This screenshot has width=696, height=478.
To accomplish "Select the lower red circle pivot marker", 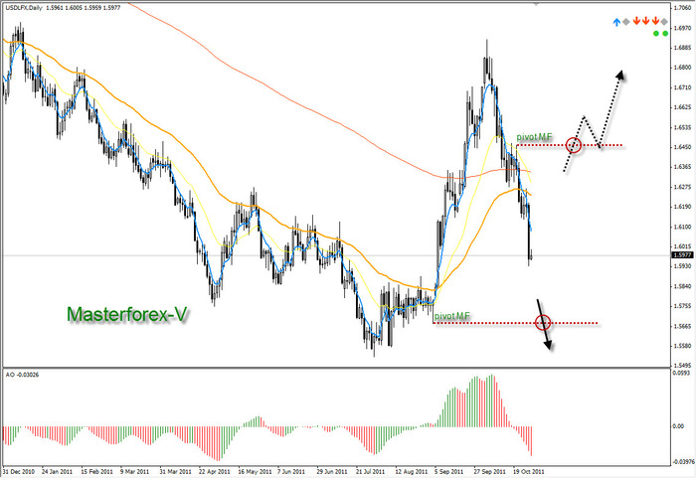I will pyautogui.click(x=543, y=322).
